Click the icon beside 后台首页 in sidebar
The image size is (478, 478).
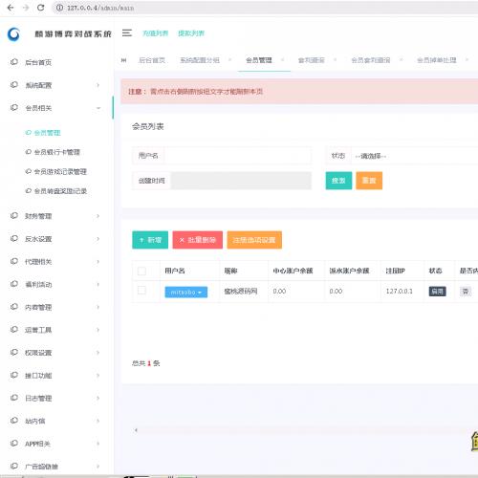14,62
